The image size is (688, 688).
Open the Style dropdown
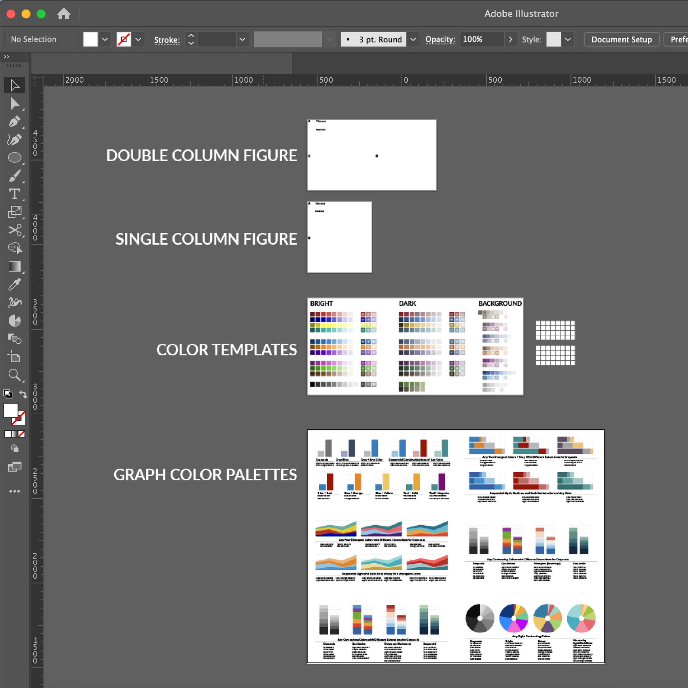tap(568, 39)
